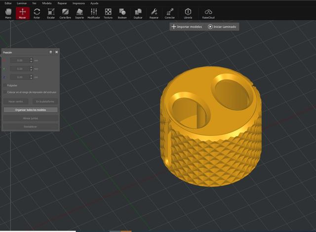Open RaiseCloud

[x=208, y=13]
